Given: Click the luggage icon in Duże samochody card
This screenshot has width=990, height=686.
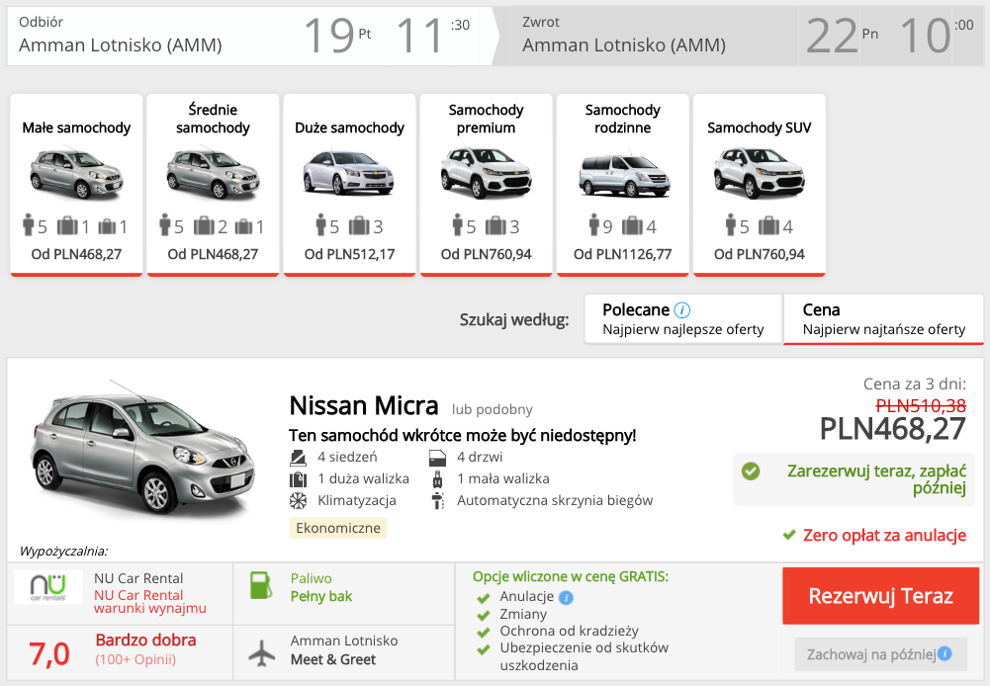Looking at the screenshot, I should point(359,225).
